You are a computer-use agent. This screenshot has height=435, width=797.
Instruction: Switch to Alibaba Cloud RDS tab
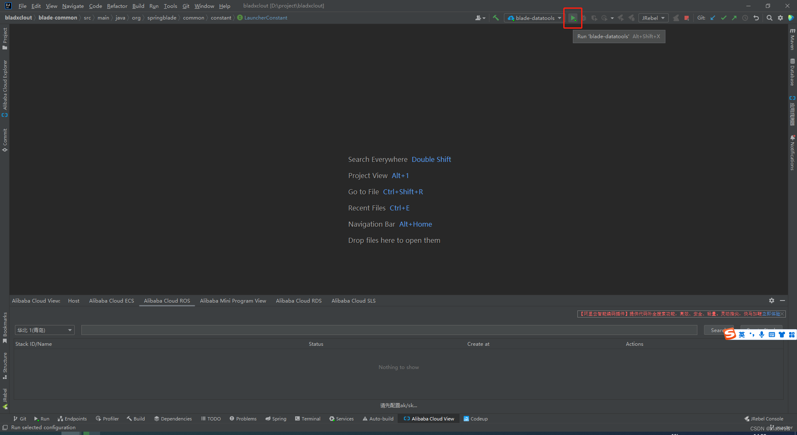299,301
